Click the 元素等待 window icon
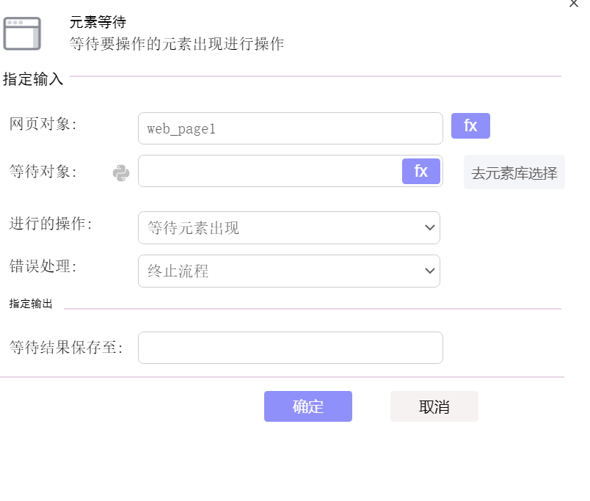 (x=22, y=34)
